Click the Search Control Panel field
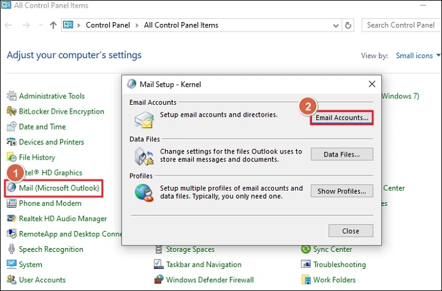This screenshot has height=291, width=442. click(x=402, y=25)
